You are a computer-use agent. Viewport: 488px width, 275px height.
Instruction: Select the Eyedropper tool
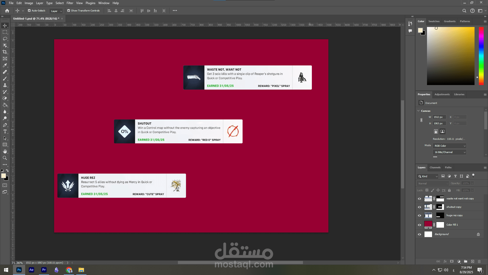(5, 65)
